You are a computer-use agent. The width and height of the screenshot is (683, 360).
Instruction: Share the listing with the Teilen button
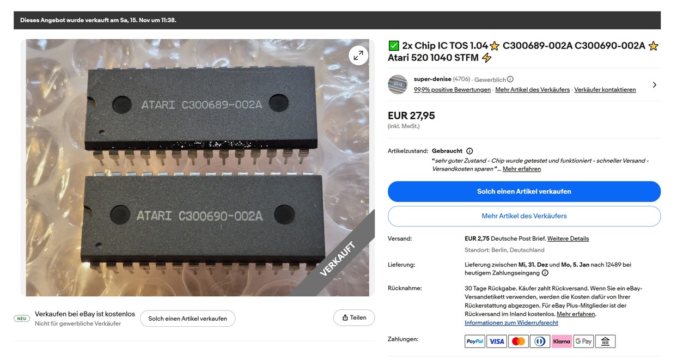point(354,318)
